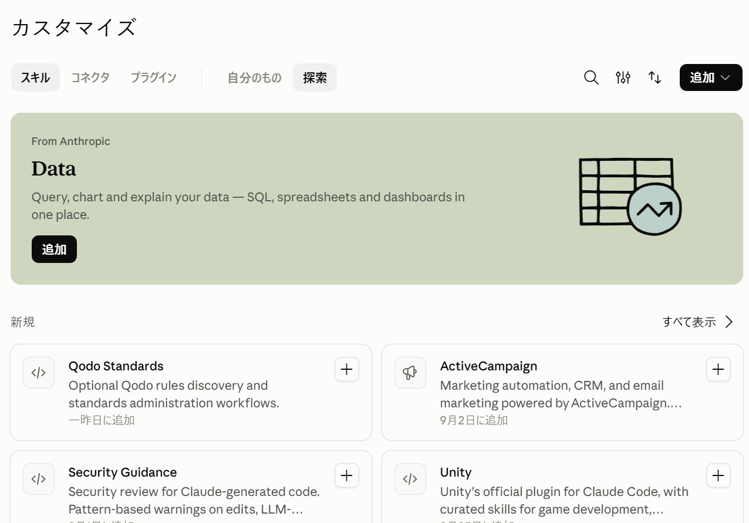This screenshot has width=749, height=523.
Task: Click the Qodo Standards description text
Action: [x=174, y=394]
